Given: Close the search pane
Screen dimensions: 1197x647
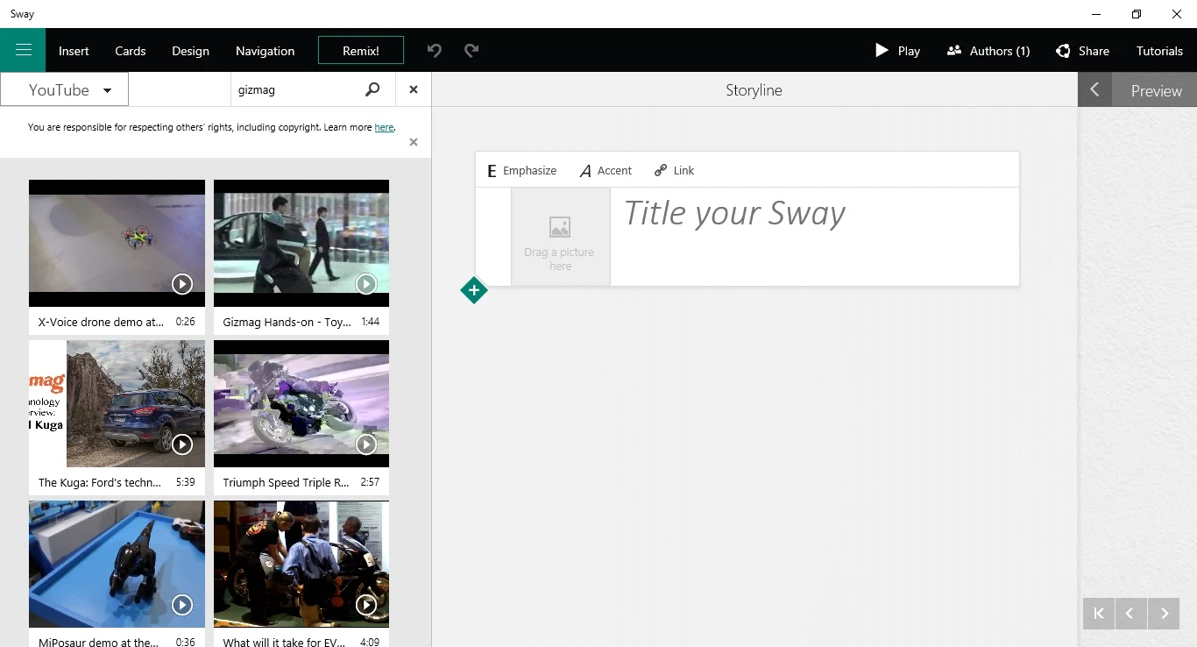Looking at the screenshot, I should [414, 89].
